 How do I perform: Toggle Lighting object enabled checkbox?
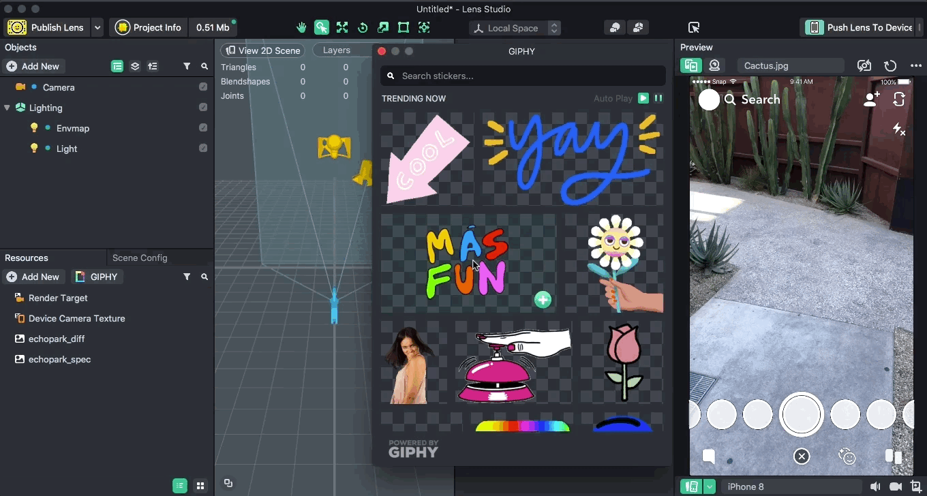[x=203, y=108]
